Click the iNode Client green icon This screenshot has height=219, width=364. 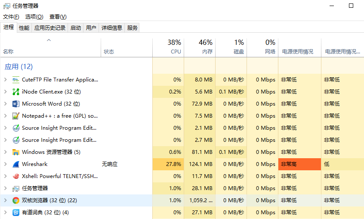click(16, 92)
